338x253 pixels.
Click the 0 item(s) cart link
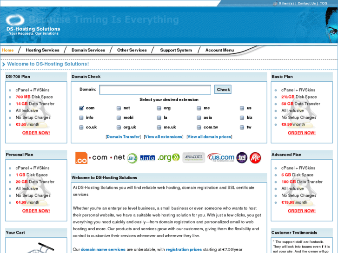pos(286,3)
